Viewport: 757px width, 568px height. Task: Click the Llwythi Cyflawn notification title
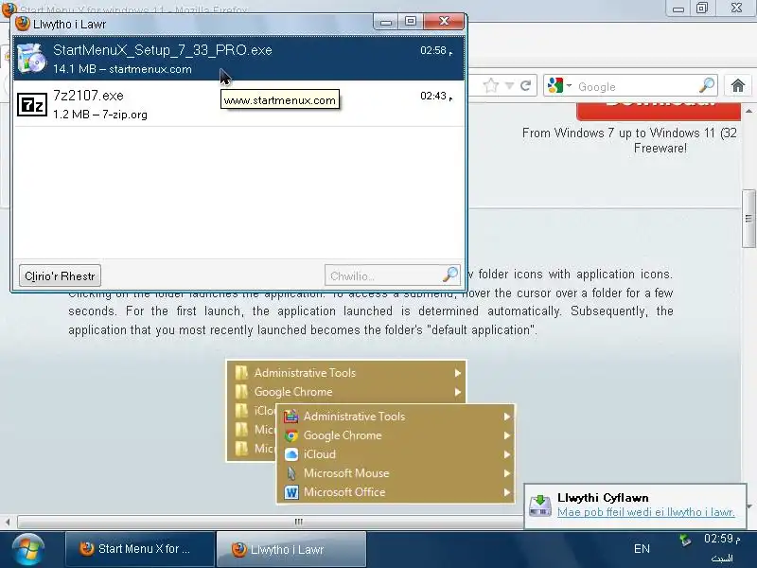(603, 498)
